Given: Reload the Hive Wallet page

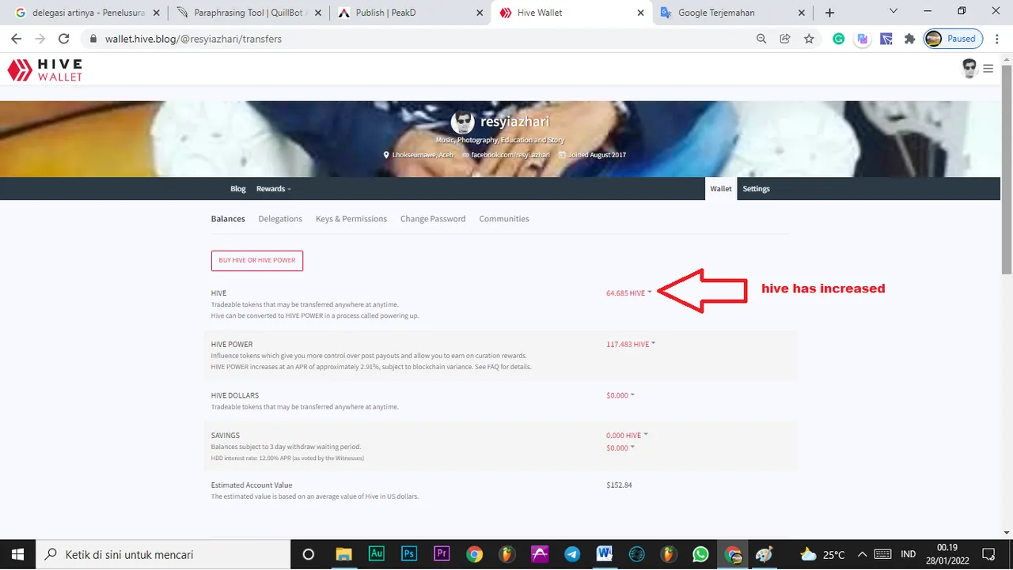Looking at the screenshot, I should click(x=64, y=39).
